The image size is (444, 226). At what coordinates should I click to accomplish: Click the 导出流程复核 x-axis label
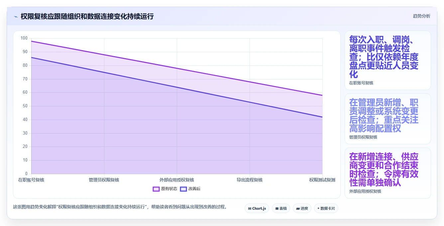pos(250,180)
